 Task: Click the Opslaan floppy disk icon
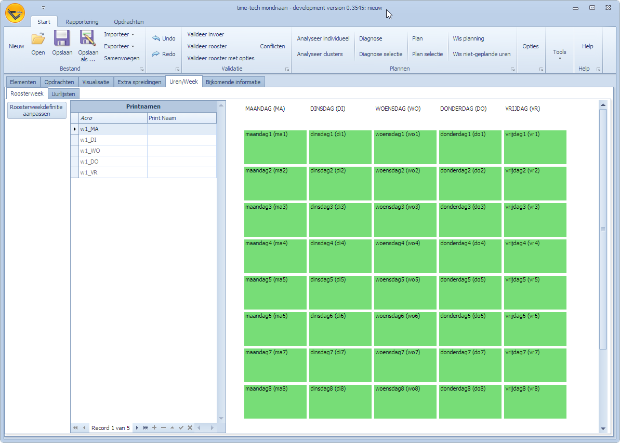tap(62, 38)
